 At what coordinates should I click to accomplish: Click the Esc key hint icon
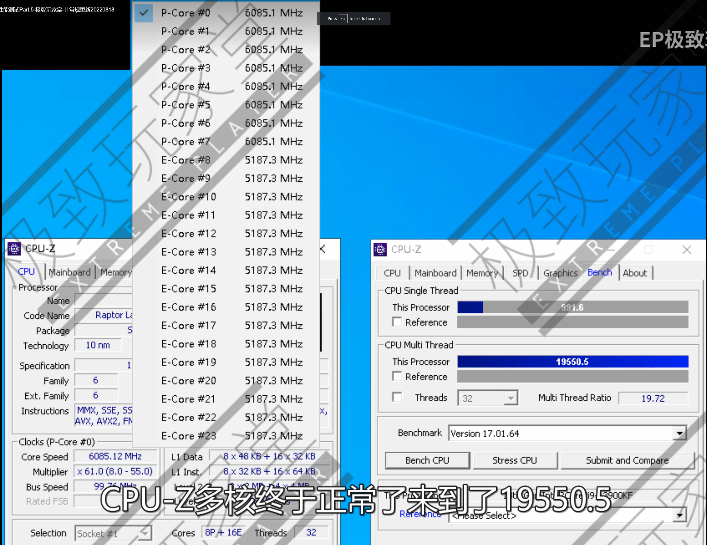tap(343, 19)
